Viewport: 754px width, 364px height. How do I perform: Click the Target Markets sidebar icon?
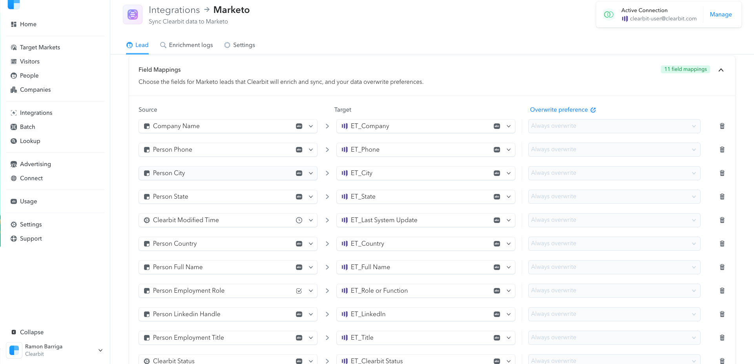tap(14, 47)
